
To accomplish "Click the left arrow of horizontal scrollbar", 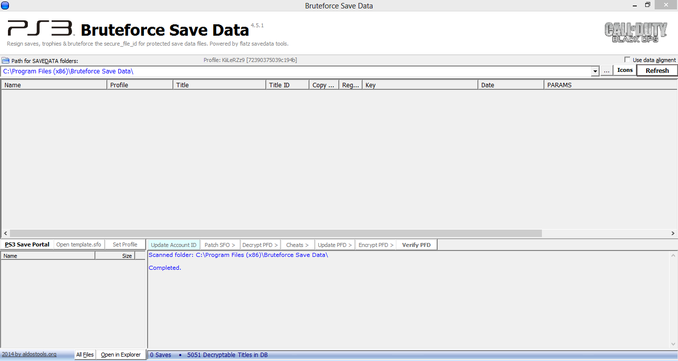I will pos(5,233).
